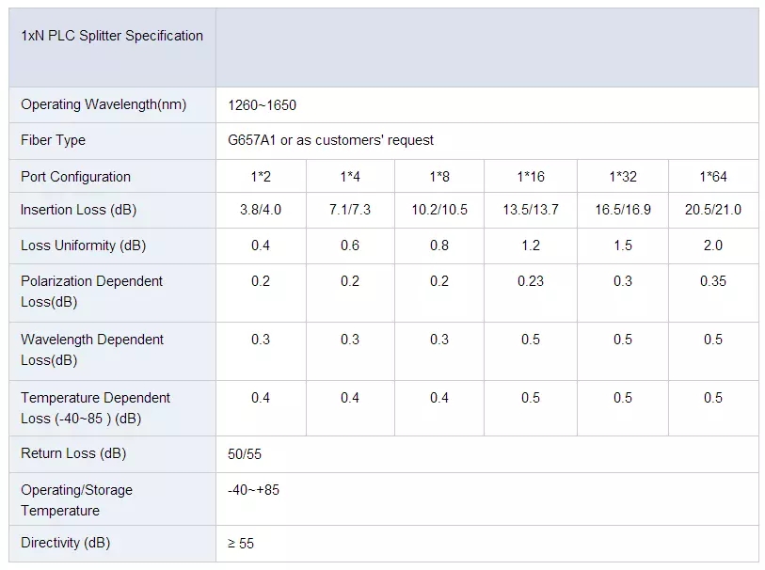The width and height of the screenshot is (765, 570).
Task: Select the 1*64 port configuration cell
Action: coord(713,177)
